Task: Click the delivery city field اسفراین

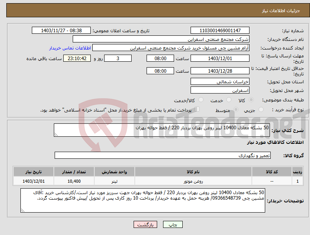Action: (x=220, y=90)
